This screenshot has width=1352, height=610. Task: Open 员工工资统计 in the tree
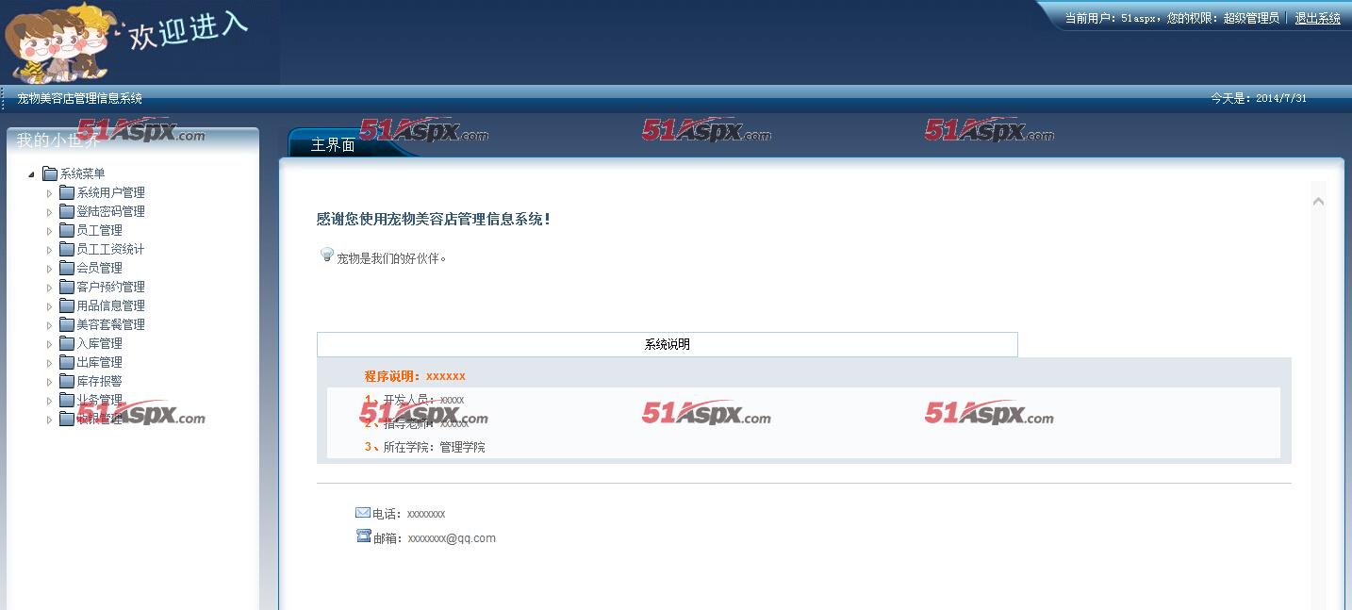pos(111,249)
